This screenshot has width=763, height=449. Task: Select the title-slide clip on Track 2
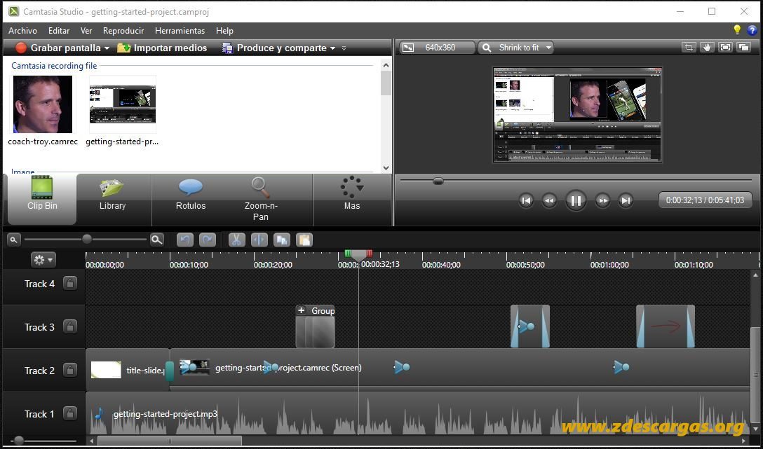click(x=128, y=371)
